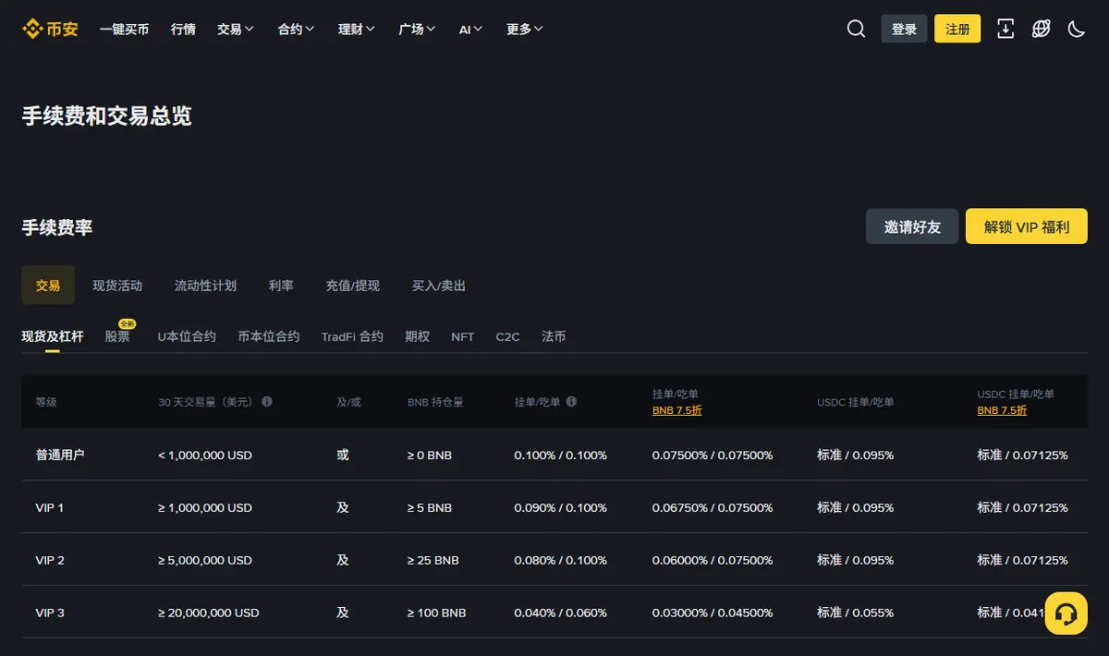Click the 普通用户 row label

pos(60,455)
